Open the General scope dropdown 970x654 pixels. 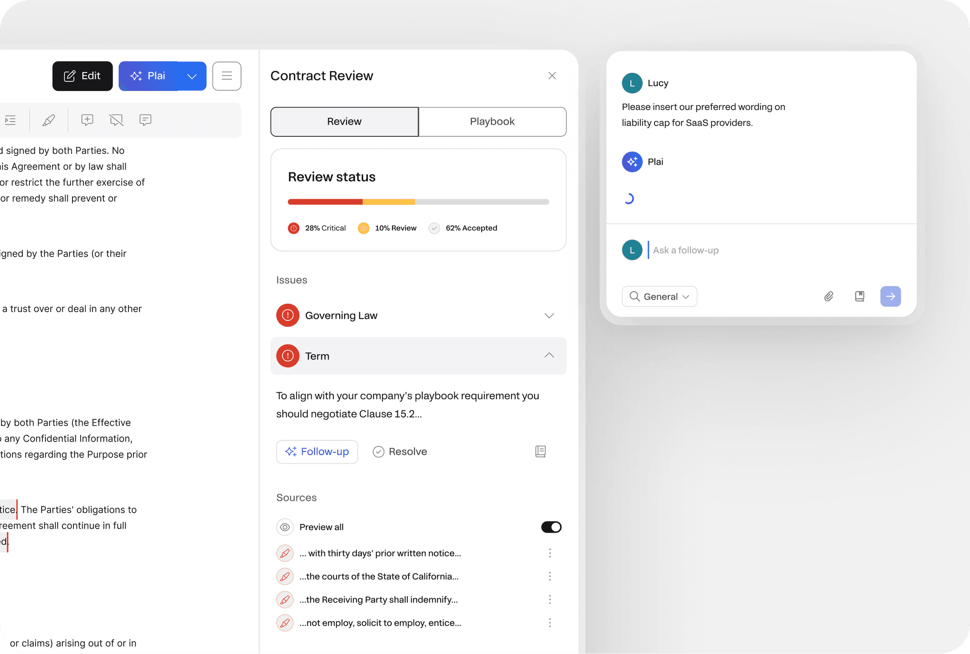(659, 296)
